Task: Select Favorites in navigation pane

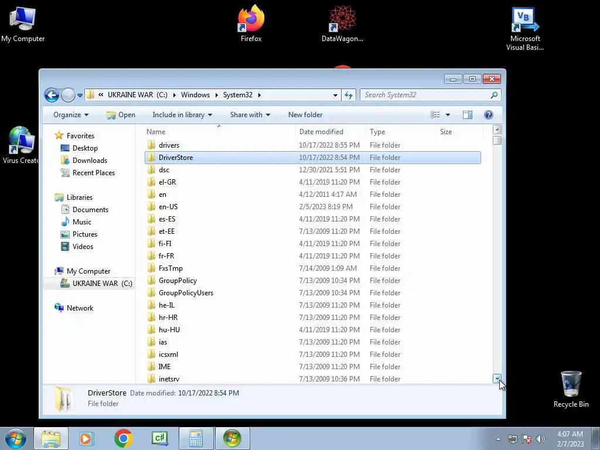Action: [x=80, y=136]
